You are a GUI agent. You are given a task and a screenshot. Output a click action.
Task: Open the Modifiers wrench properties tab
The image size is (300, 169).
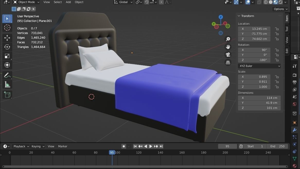pos(294,130)
